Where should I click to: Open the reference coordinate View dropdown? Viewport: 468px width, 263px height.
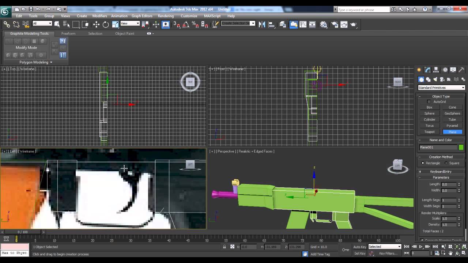point(130,23)
